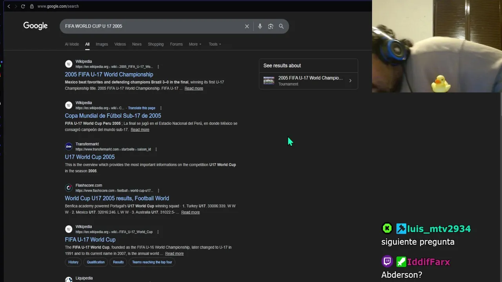Open the 2005 FIFA U-17 World Championship link
Image resolution: width=502 pixels, height=282 pixels.
pos(109,74)
